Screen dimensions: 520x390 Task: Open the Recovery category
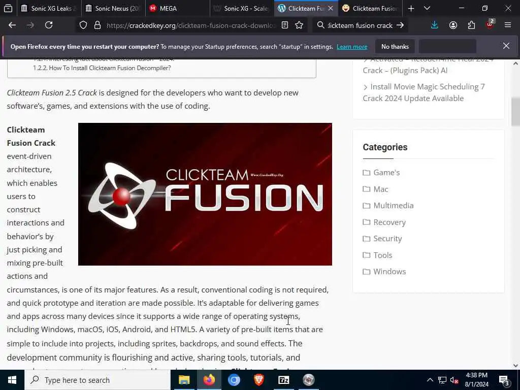point(389,222)
